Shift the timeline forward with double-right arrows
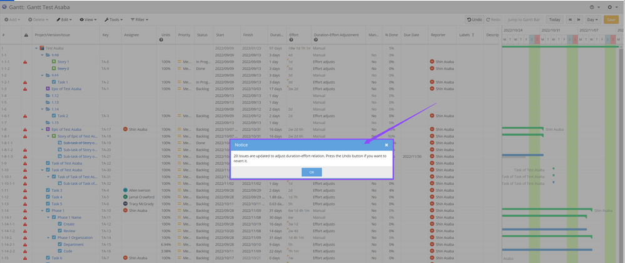The width and height of the screenshot is (625, 263). pos(578,19)
